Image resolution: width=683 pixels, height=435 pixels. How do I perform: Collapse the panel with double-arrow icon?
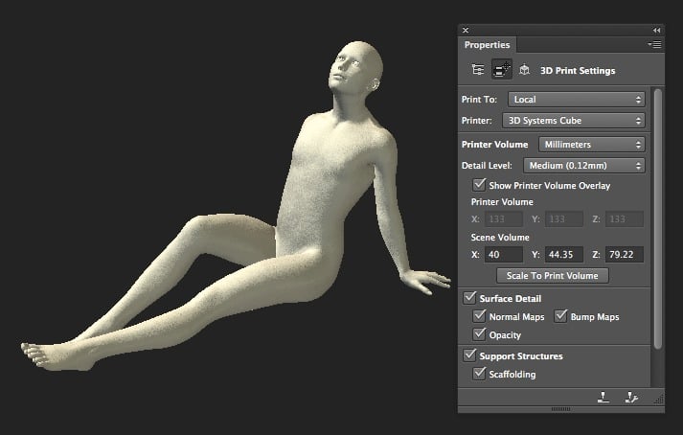pyautogui.click(x=656, y=31)
